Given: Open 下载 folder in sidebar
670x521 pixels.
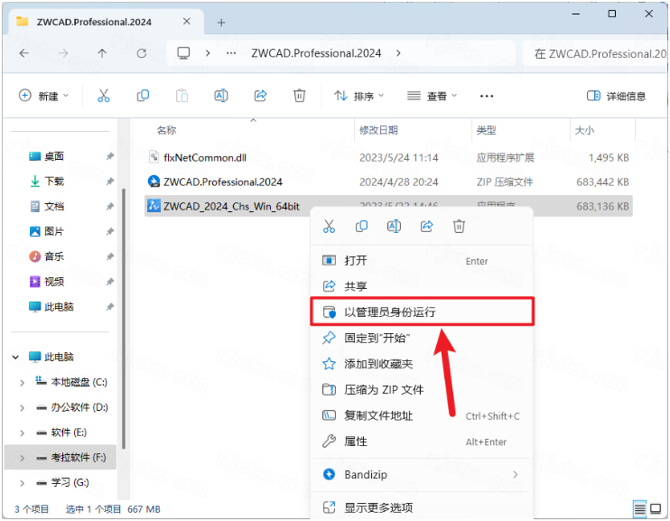Looking at the screenshot, I should pos(54,181).
